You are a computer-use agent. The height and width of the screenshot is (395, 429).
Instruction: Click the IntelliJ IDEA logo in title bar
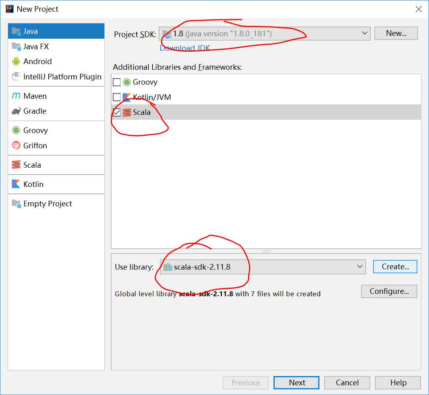tap(10, 9)
